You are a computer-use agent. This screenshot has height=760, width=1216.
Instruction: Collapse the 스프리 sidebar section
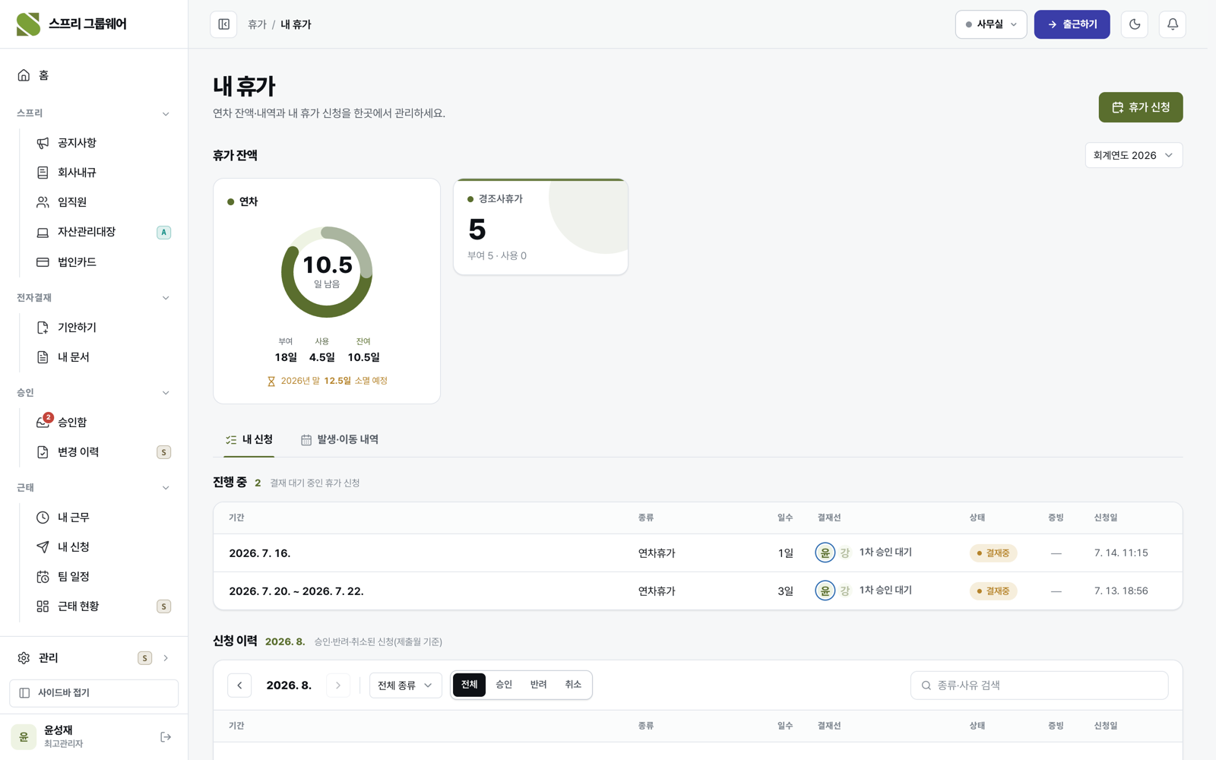point(94,114)
